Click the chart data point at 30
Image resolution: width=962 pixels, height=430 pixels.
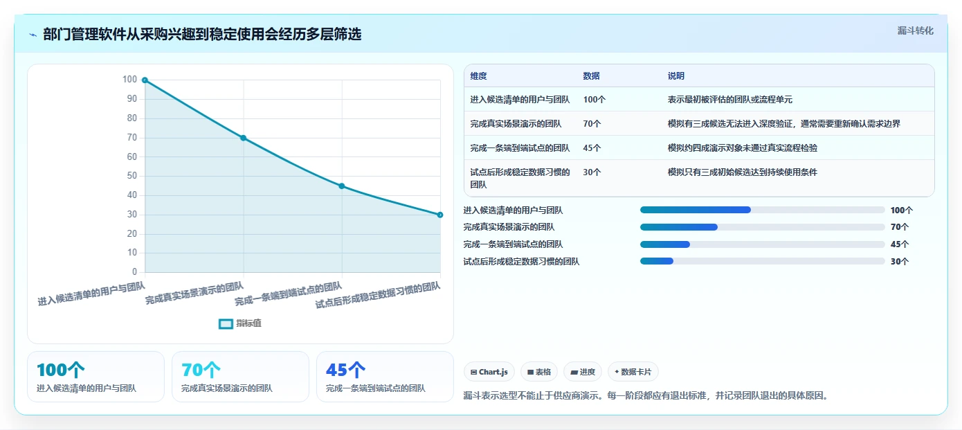point(440,215)
